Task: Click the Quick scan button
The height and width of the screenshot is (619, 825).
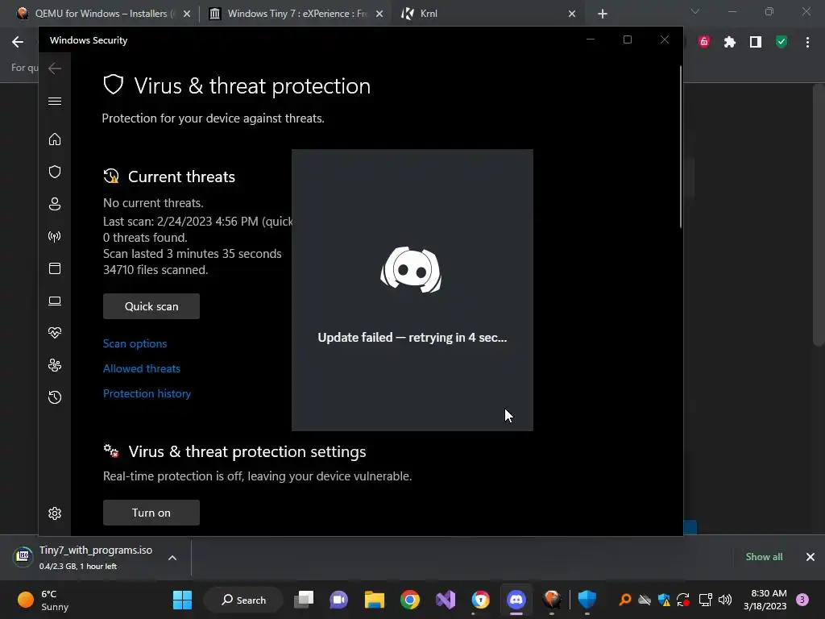Action: coord(151,306)
